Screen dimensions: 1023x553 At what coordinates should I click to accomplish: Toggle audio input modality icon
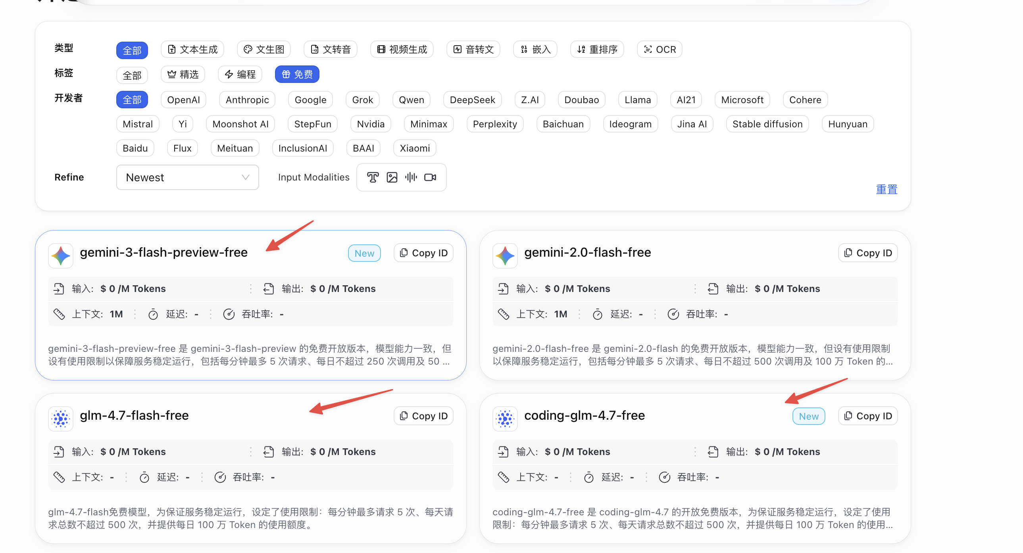click(411, 177)
